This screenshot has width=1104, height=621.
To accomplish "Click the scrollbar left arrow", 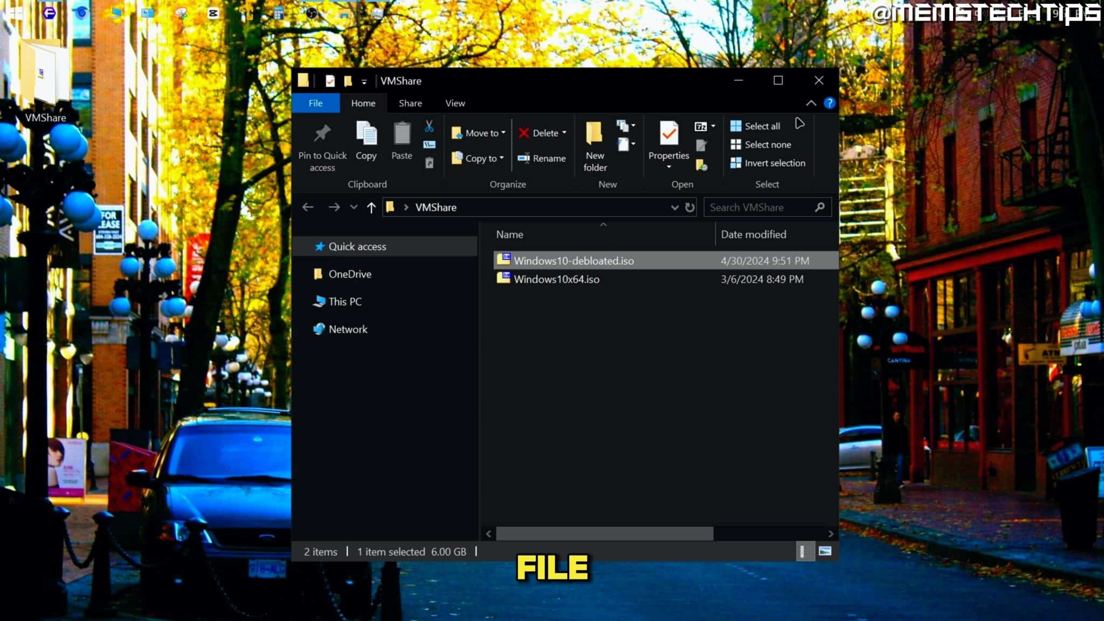I will (x=488, y=534).
